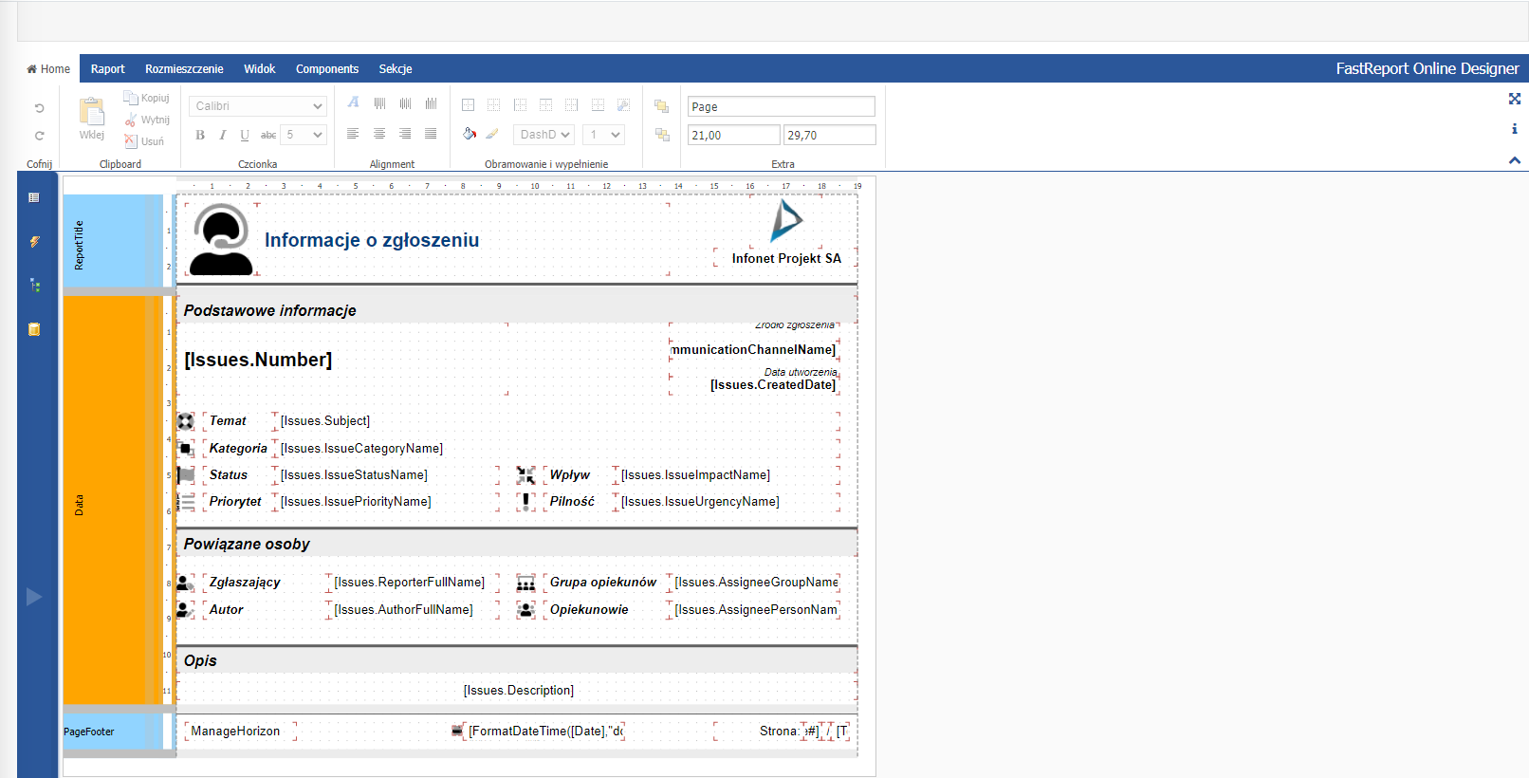Click the 29,70 height field
Screen dimensions: 1529x778
click(x=829, y=135)
